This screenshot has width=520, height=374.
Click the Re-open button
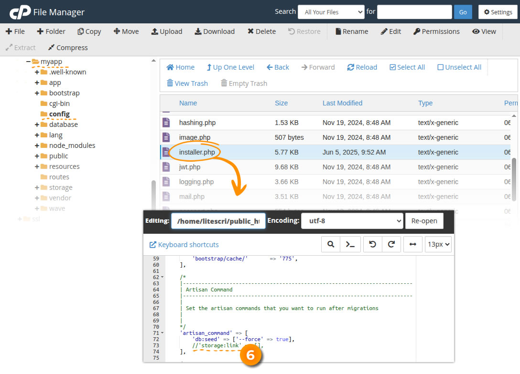tap(424, 221)
